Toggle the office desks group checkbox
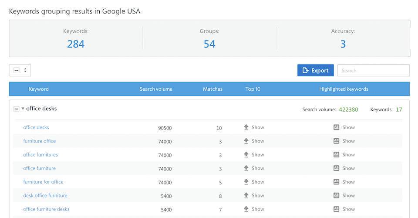418x218 pixels. (17, 109)
